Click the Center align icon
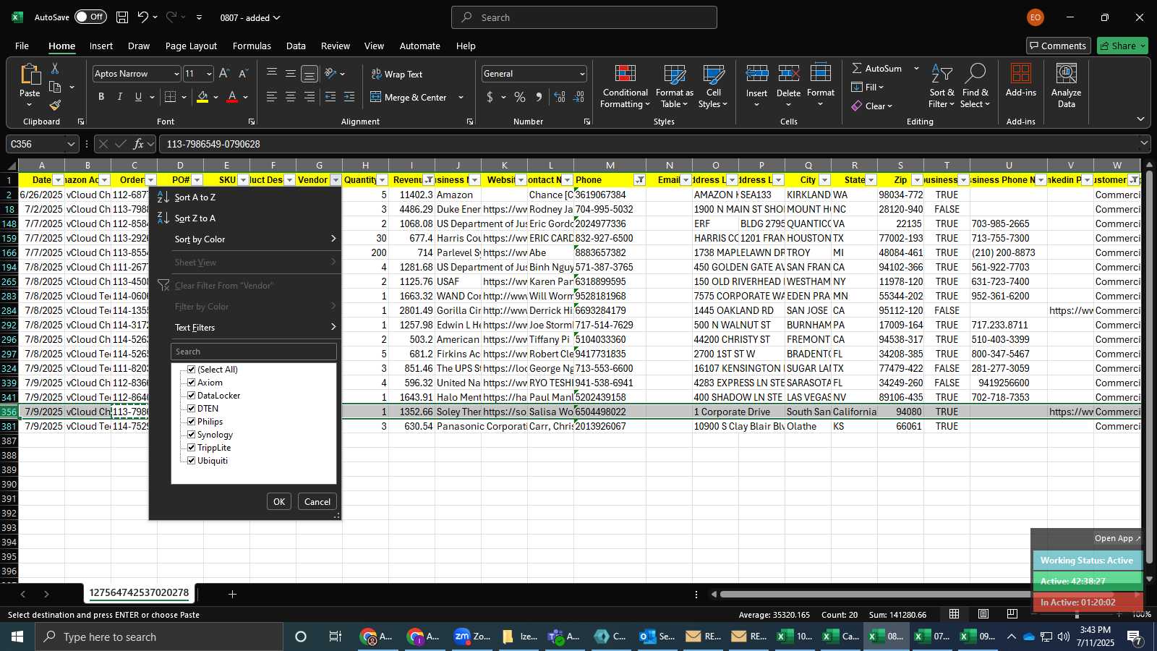 click(x=291, y=97)
